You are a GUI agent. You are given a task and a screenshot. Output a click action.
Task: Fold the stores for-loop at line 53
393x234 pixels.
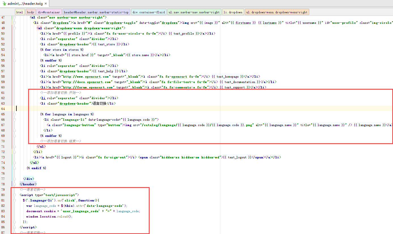(14, 50)
